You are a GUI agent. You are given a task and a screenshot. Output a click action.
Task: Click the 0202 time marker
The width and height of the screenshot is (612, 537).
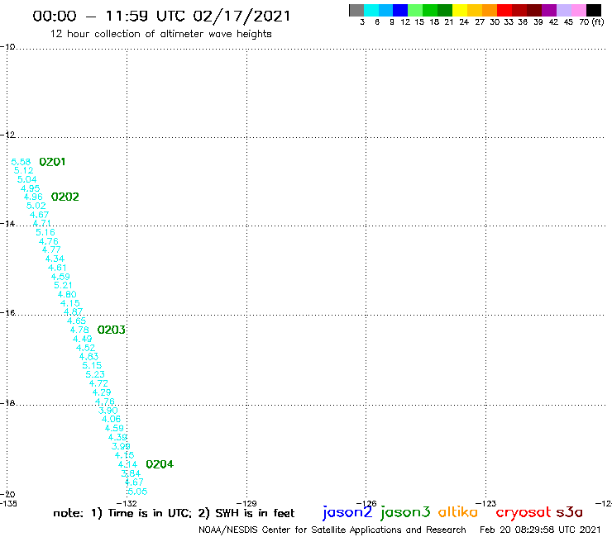[x=65, y=197]
